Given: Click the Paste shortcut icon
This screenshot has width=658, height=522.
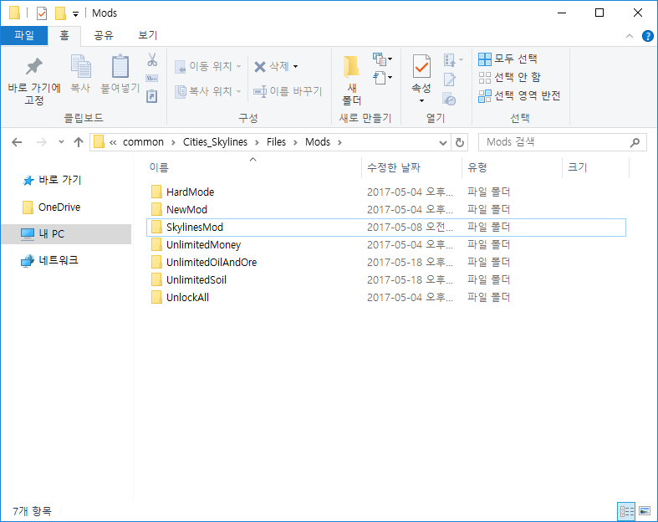Looking at the screenshot, I should (x=152, y=96).
